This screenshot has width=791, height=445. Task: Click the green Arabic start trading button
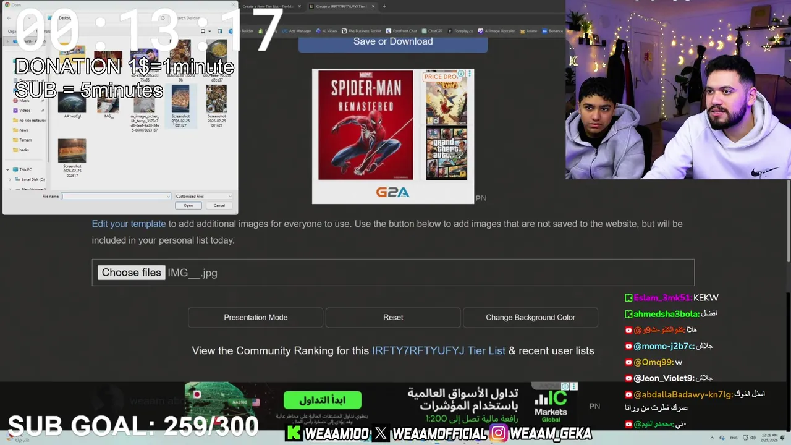pos(323,400)
